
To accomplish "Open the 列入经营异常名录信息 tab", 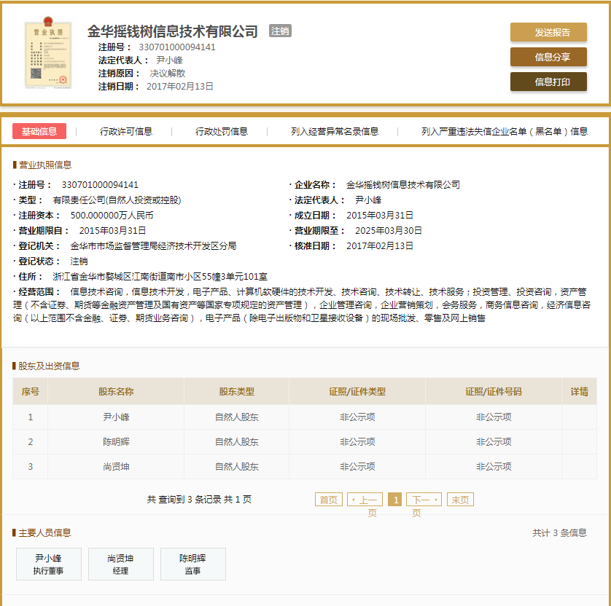I will tap(335, 131).
